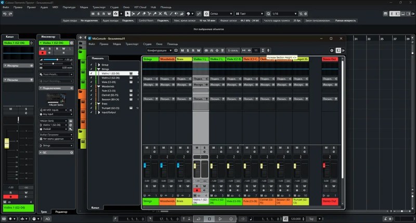Click the Increase Section Height hourglass icon
This screenshot has width=416, height=223.
point(263,50)
